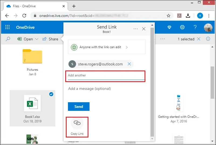Click the browser forward arrow
The image size is (216, 145).
coord(16,16)
